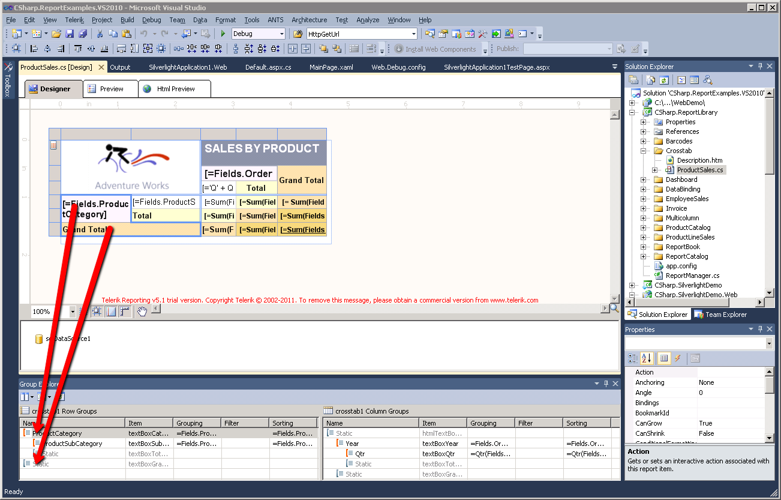Screen dimensions: 781x500
Task: Click the Open File folder icon
Action: 56,34
